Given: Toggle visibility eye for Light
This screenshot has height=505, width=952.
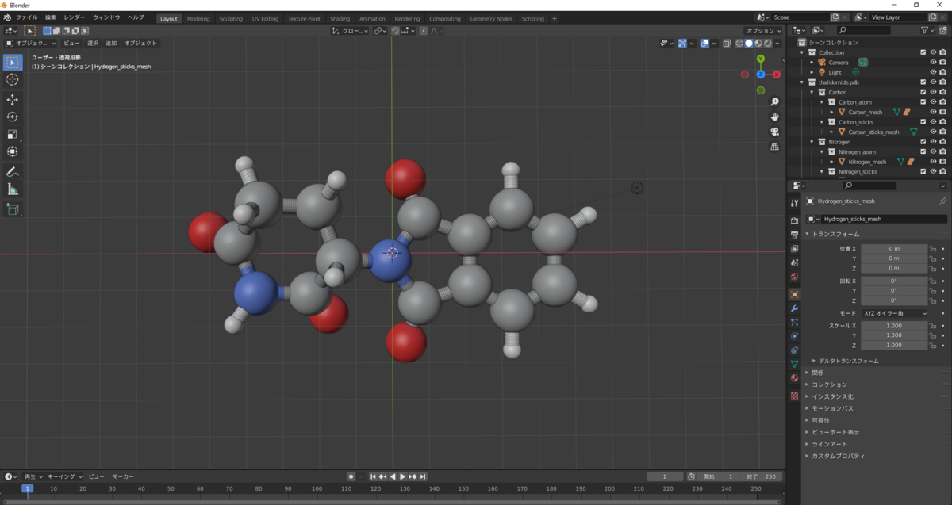Looking at the screenshot, I should (933, 72).
